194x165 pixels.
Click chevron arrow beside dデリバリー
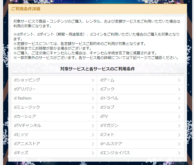click(x=93, y=89)
